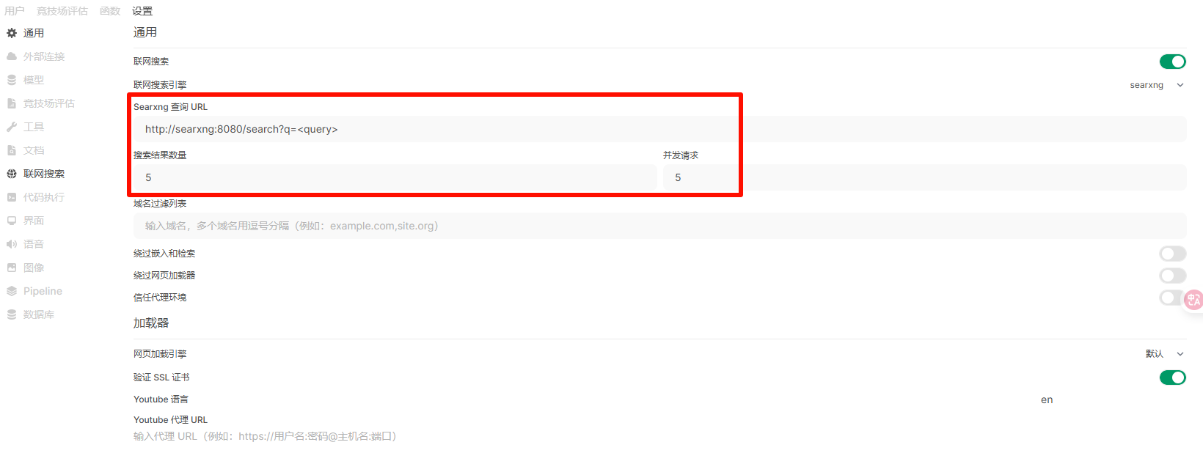This screenshot has height=464, width=1203.
Task: Open the 工具 settings section
Action: [x=34, y=127]
